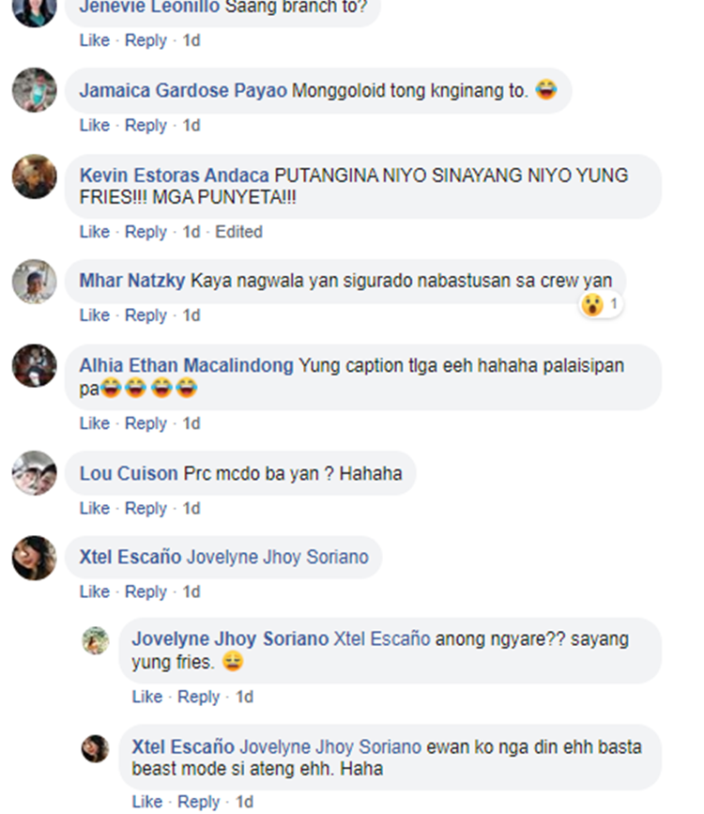Like Mhar Natzky's comment

(x=95, y=315)
